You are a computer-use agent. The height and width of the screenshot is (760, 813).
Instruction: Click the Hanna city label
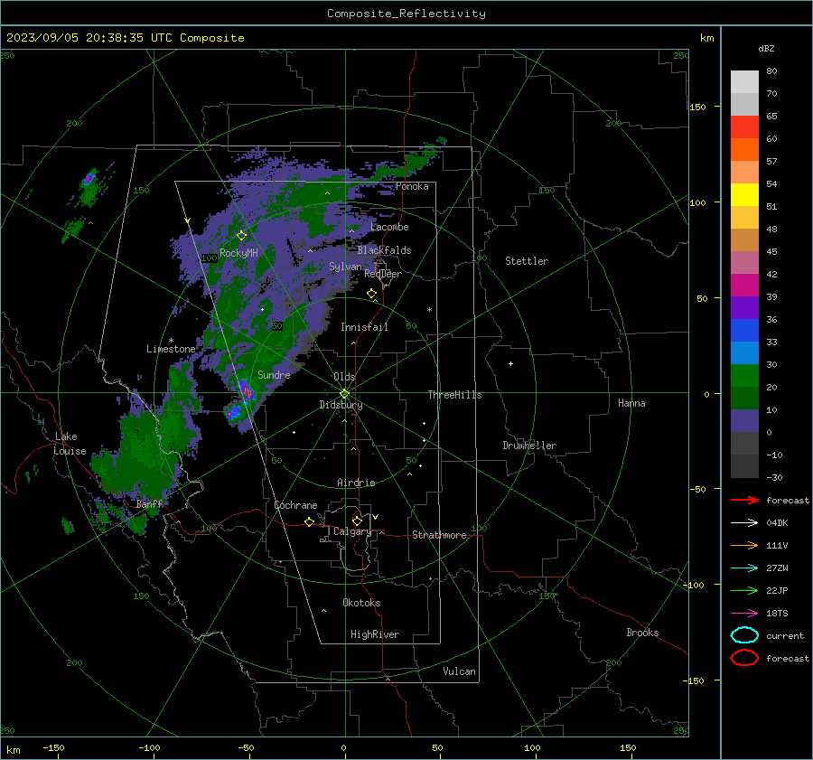point(631,403)
